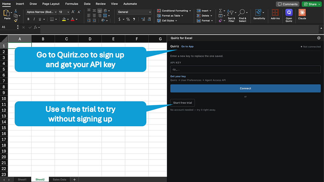Click Insert cells in ribbon
The height and width of the screenshot is (182, 324).
(x=204, y=11)
